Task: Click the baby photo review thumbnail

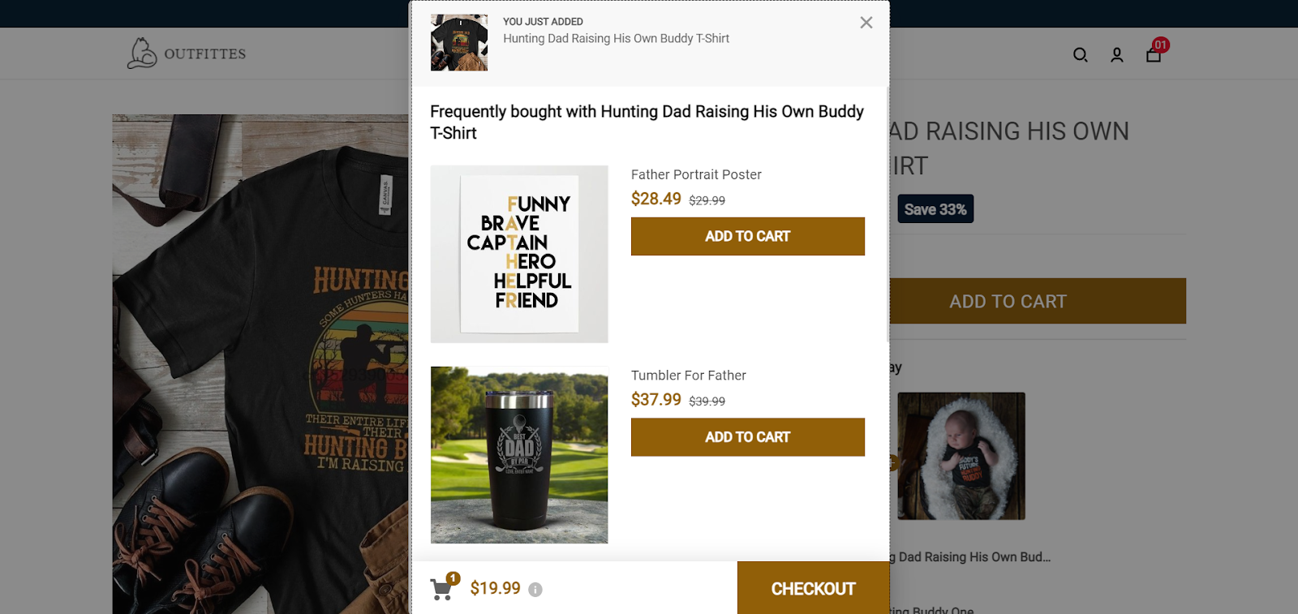Action: click(961, 456)
